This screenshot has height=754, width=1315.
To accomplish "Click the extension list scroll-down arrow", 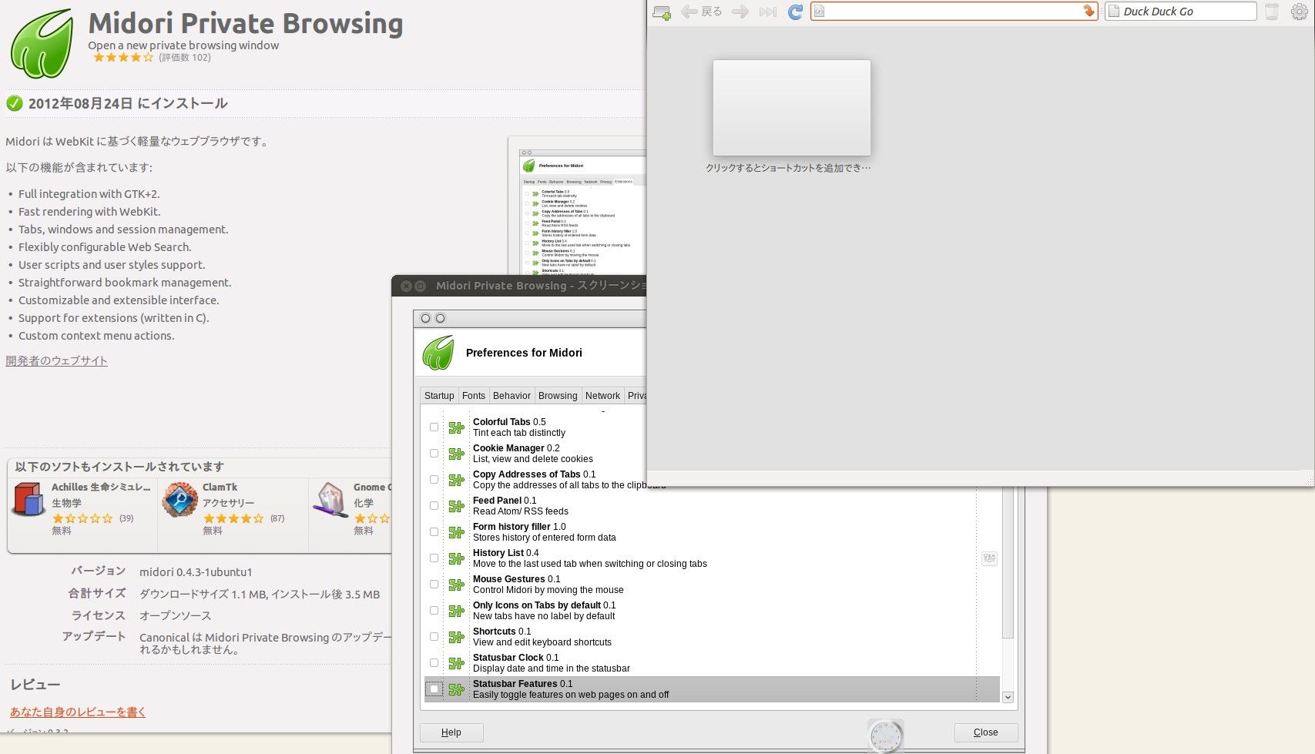I will (1008, 697).
